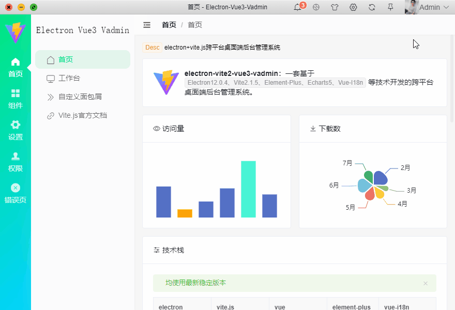The image size is (455, 310).
Task: Toggle the pin icon in the top bar
Action: (x=390, y=7)
